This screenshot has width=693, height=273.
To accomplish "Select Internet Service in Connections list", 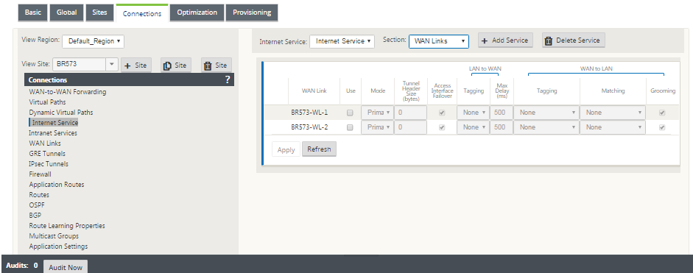I will click(54, 122).
